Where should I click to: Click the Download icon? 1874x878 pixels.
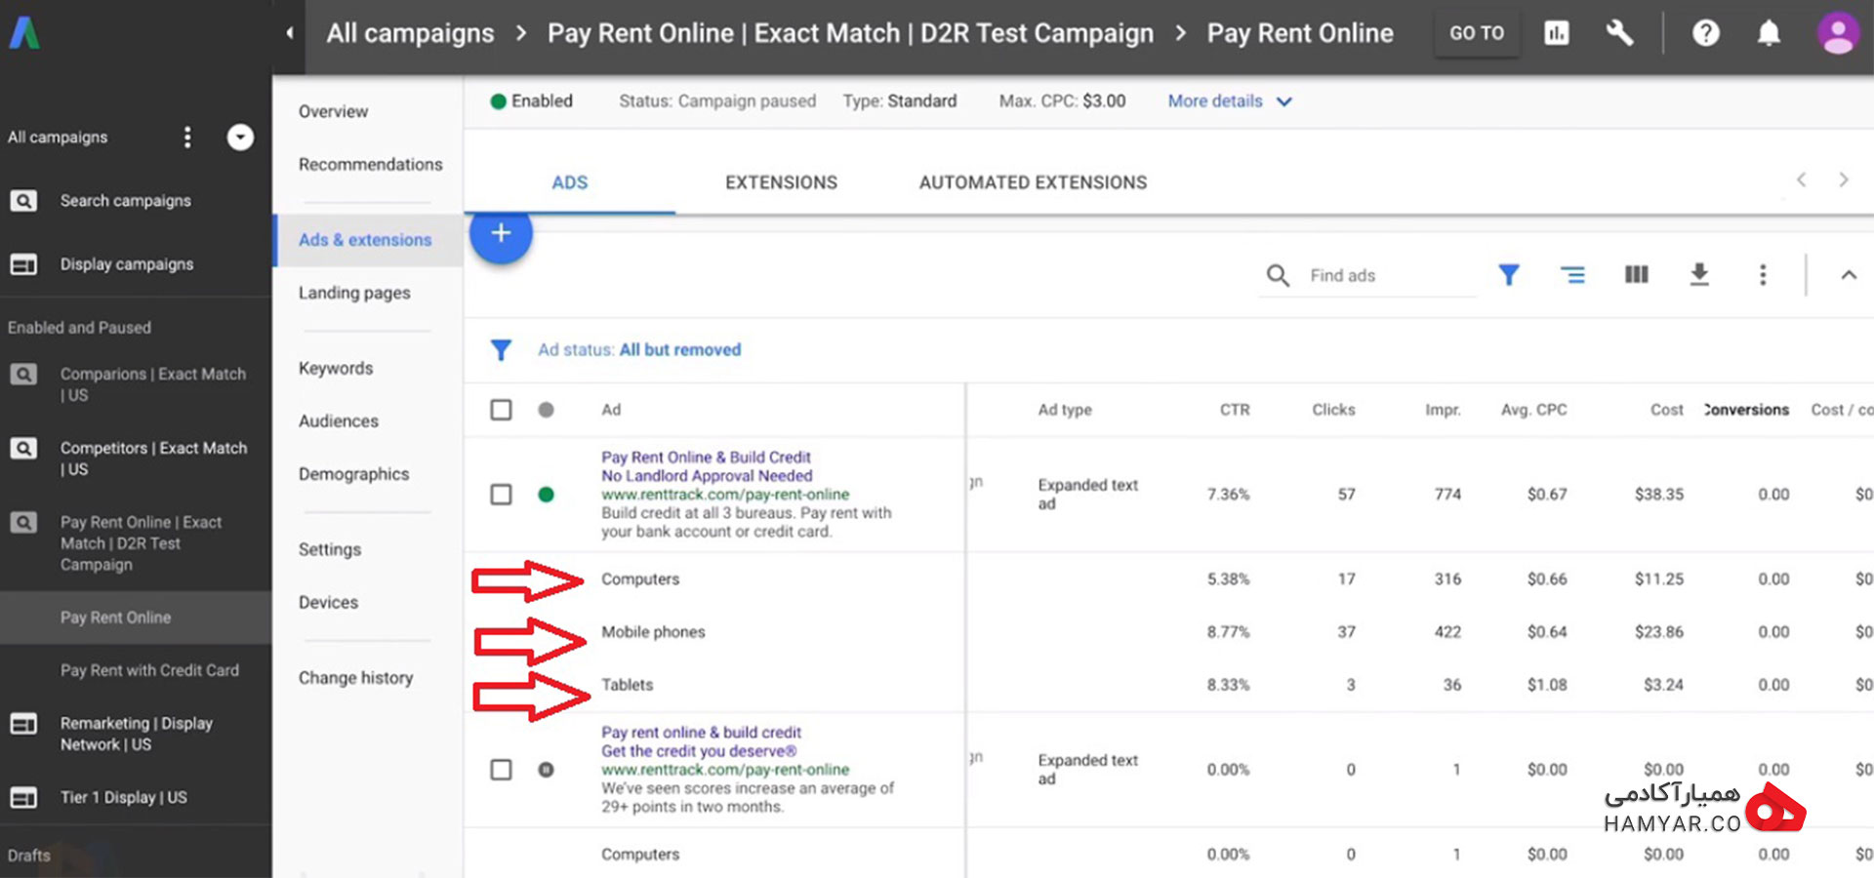point(1699,275)
